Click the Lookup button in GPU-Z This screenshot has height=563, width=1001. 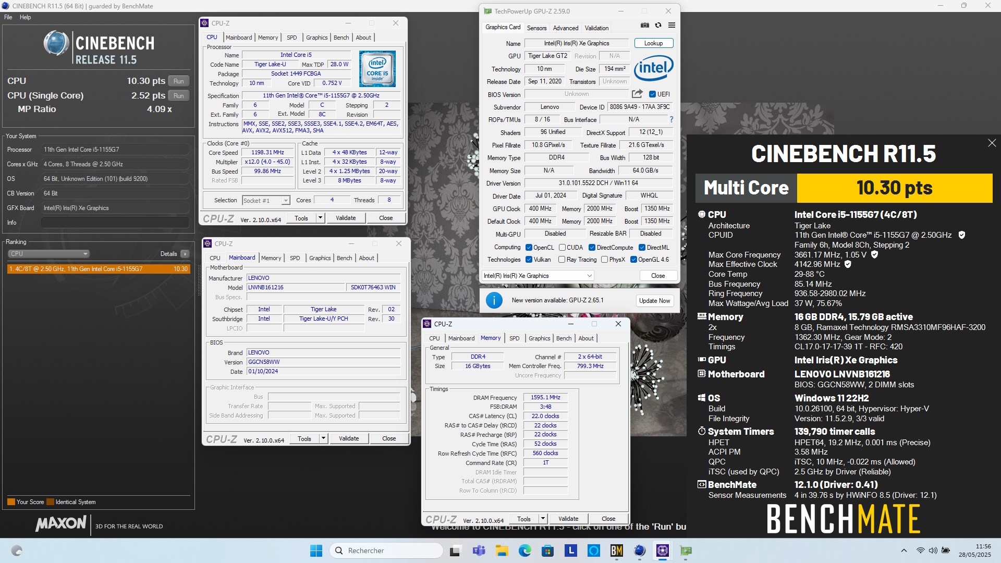653,43
